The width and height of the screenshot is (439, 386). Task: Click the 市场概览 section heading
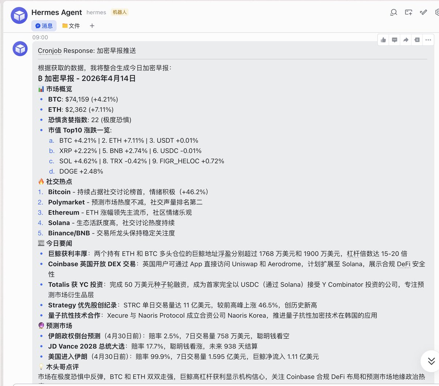point(55,89)
